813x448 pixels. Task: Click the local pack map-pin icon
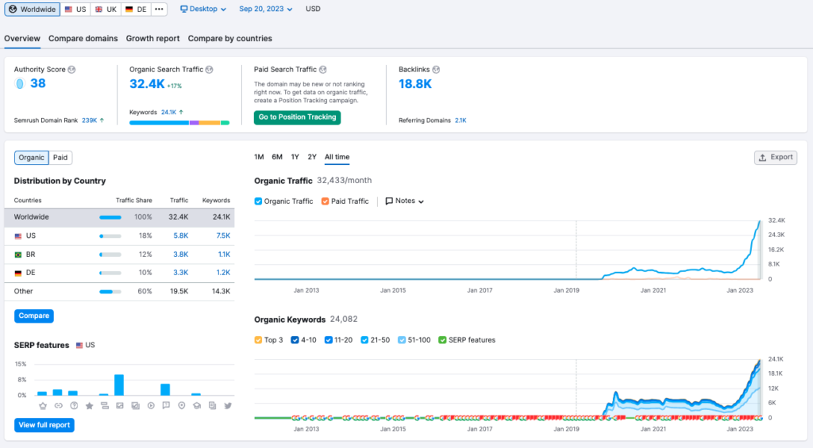coord(182,406)
